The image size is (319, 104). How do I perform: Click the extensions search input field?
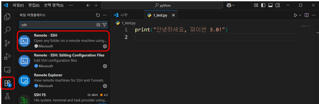[x=57, y=25]
